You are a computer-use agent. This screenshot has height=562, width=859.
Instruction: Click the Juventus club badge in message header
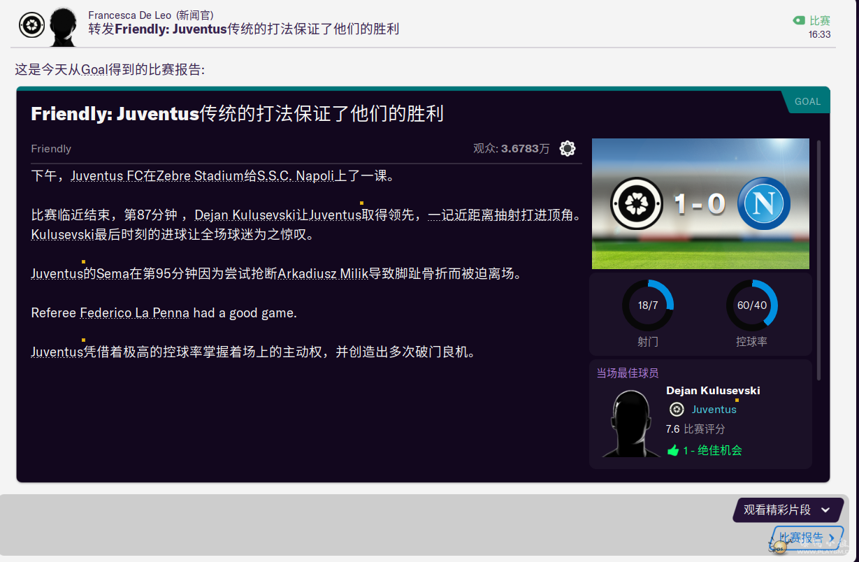pos(31,26)
